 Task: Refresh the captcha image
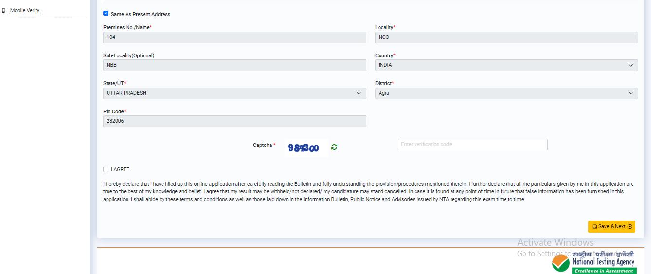[x=334, y=147]
